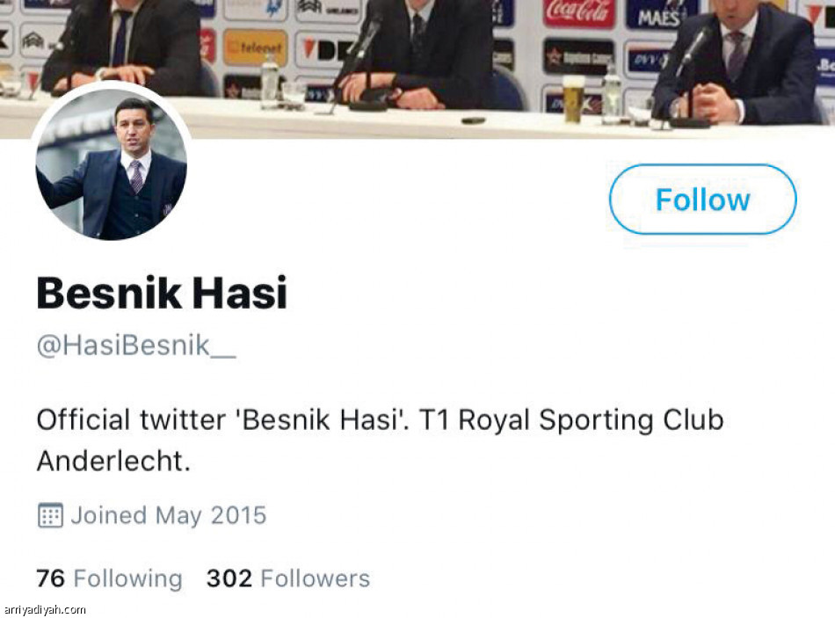Open the 302 Followers list
The height and width of the screenshot is (618, 835).
288,578
